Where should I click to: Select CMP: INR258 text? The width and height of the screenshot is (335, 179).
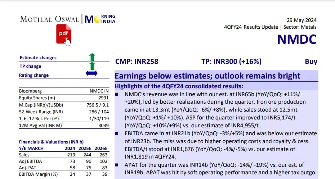(137, 61)
